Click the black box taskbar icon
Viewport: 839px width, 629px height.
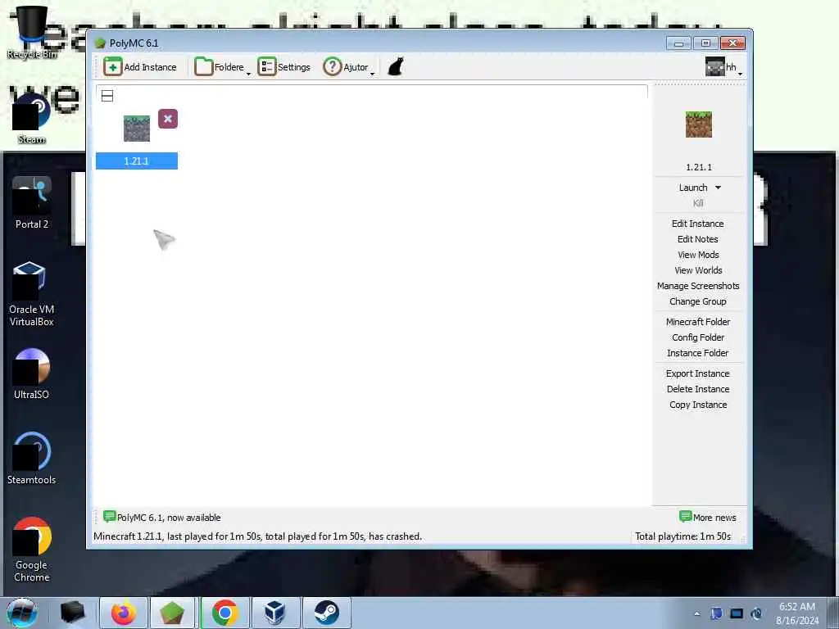point(73,613)
